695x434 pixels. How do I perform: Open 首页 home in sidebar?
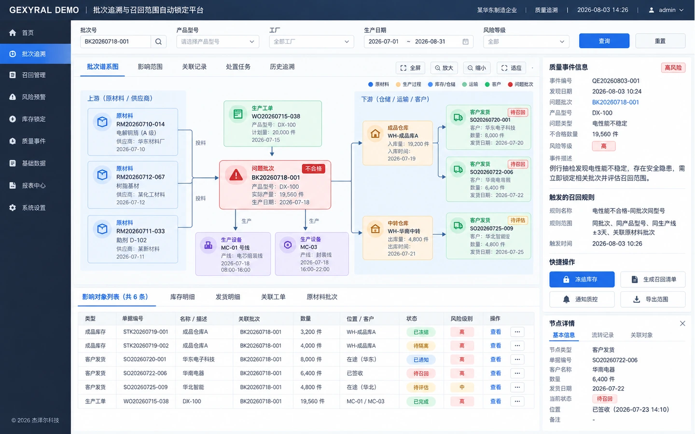[35, 33]
